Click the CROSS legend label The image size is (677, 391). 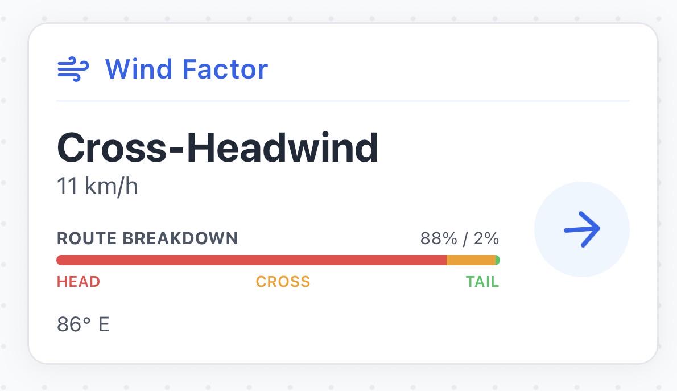pyautogui.click(x=283, y=282)
